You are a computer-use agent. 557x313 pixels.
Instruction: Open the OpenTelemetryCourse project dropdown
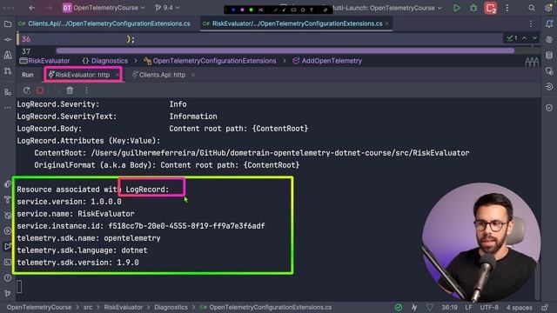pyautogui.click(x=104, y=8)
